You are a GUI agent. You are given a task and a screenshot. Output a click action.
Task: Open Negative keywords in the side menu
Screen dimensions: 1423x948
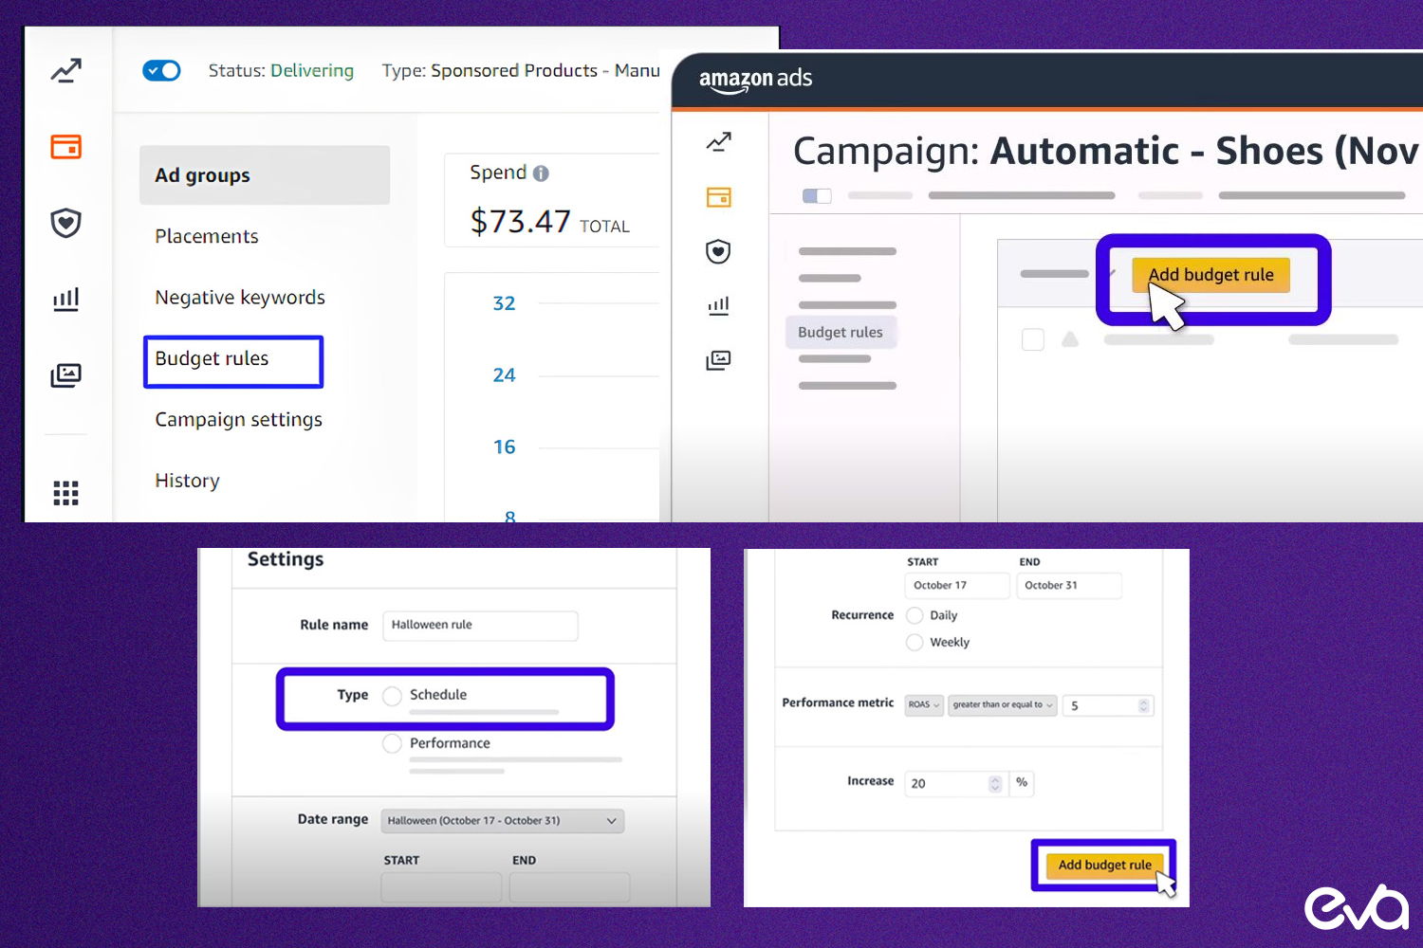(x=240, y=298)
